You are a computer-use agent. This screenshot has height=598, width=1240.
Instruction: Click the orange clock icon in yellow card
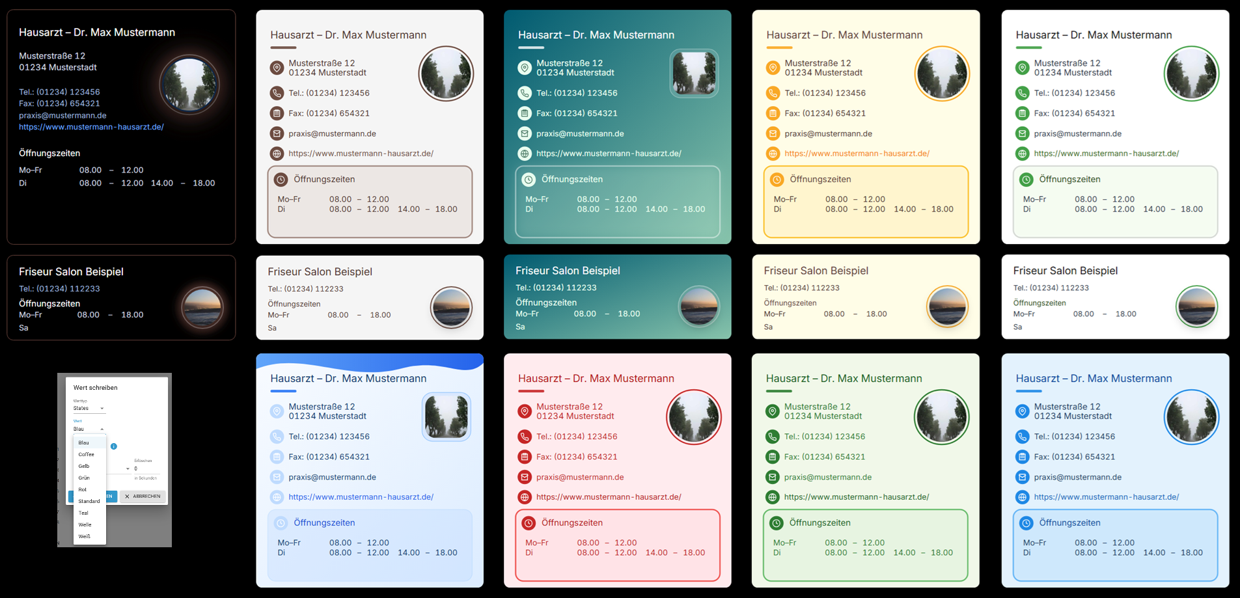[777, 180]
